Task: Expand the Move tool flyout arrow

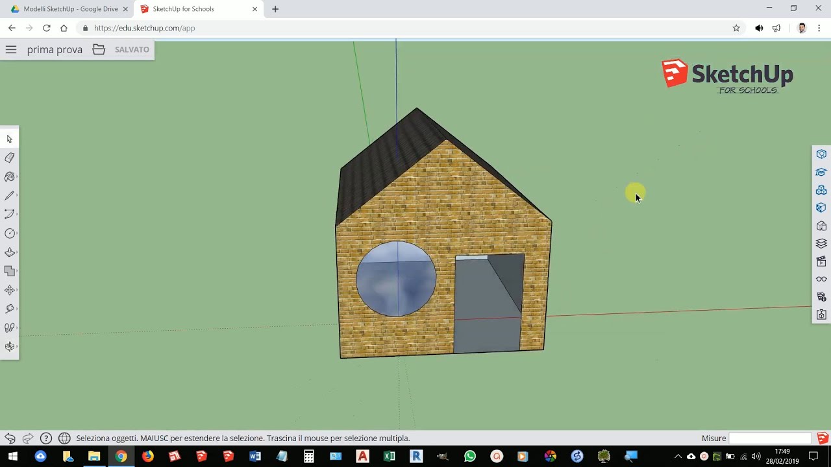Action: click(x=16, y=291)
